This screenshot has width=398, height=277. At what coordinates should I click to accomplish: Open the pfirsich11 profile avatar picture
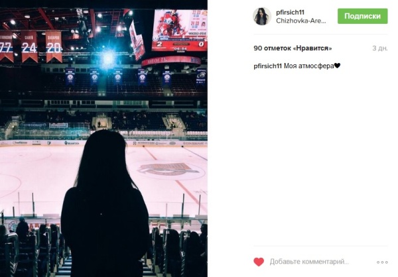pyautogui.click(x=262, y=16)
